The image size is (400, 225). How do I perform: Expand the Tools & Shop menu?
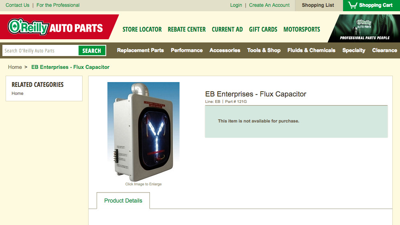264,50
